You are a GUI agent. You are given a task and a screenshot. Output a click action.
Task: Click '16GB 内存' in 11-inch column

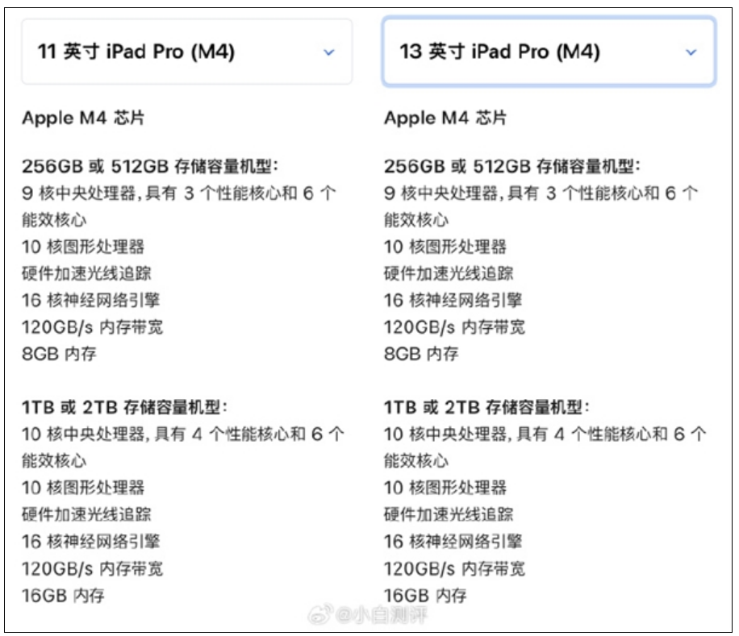click(63, 596)
